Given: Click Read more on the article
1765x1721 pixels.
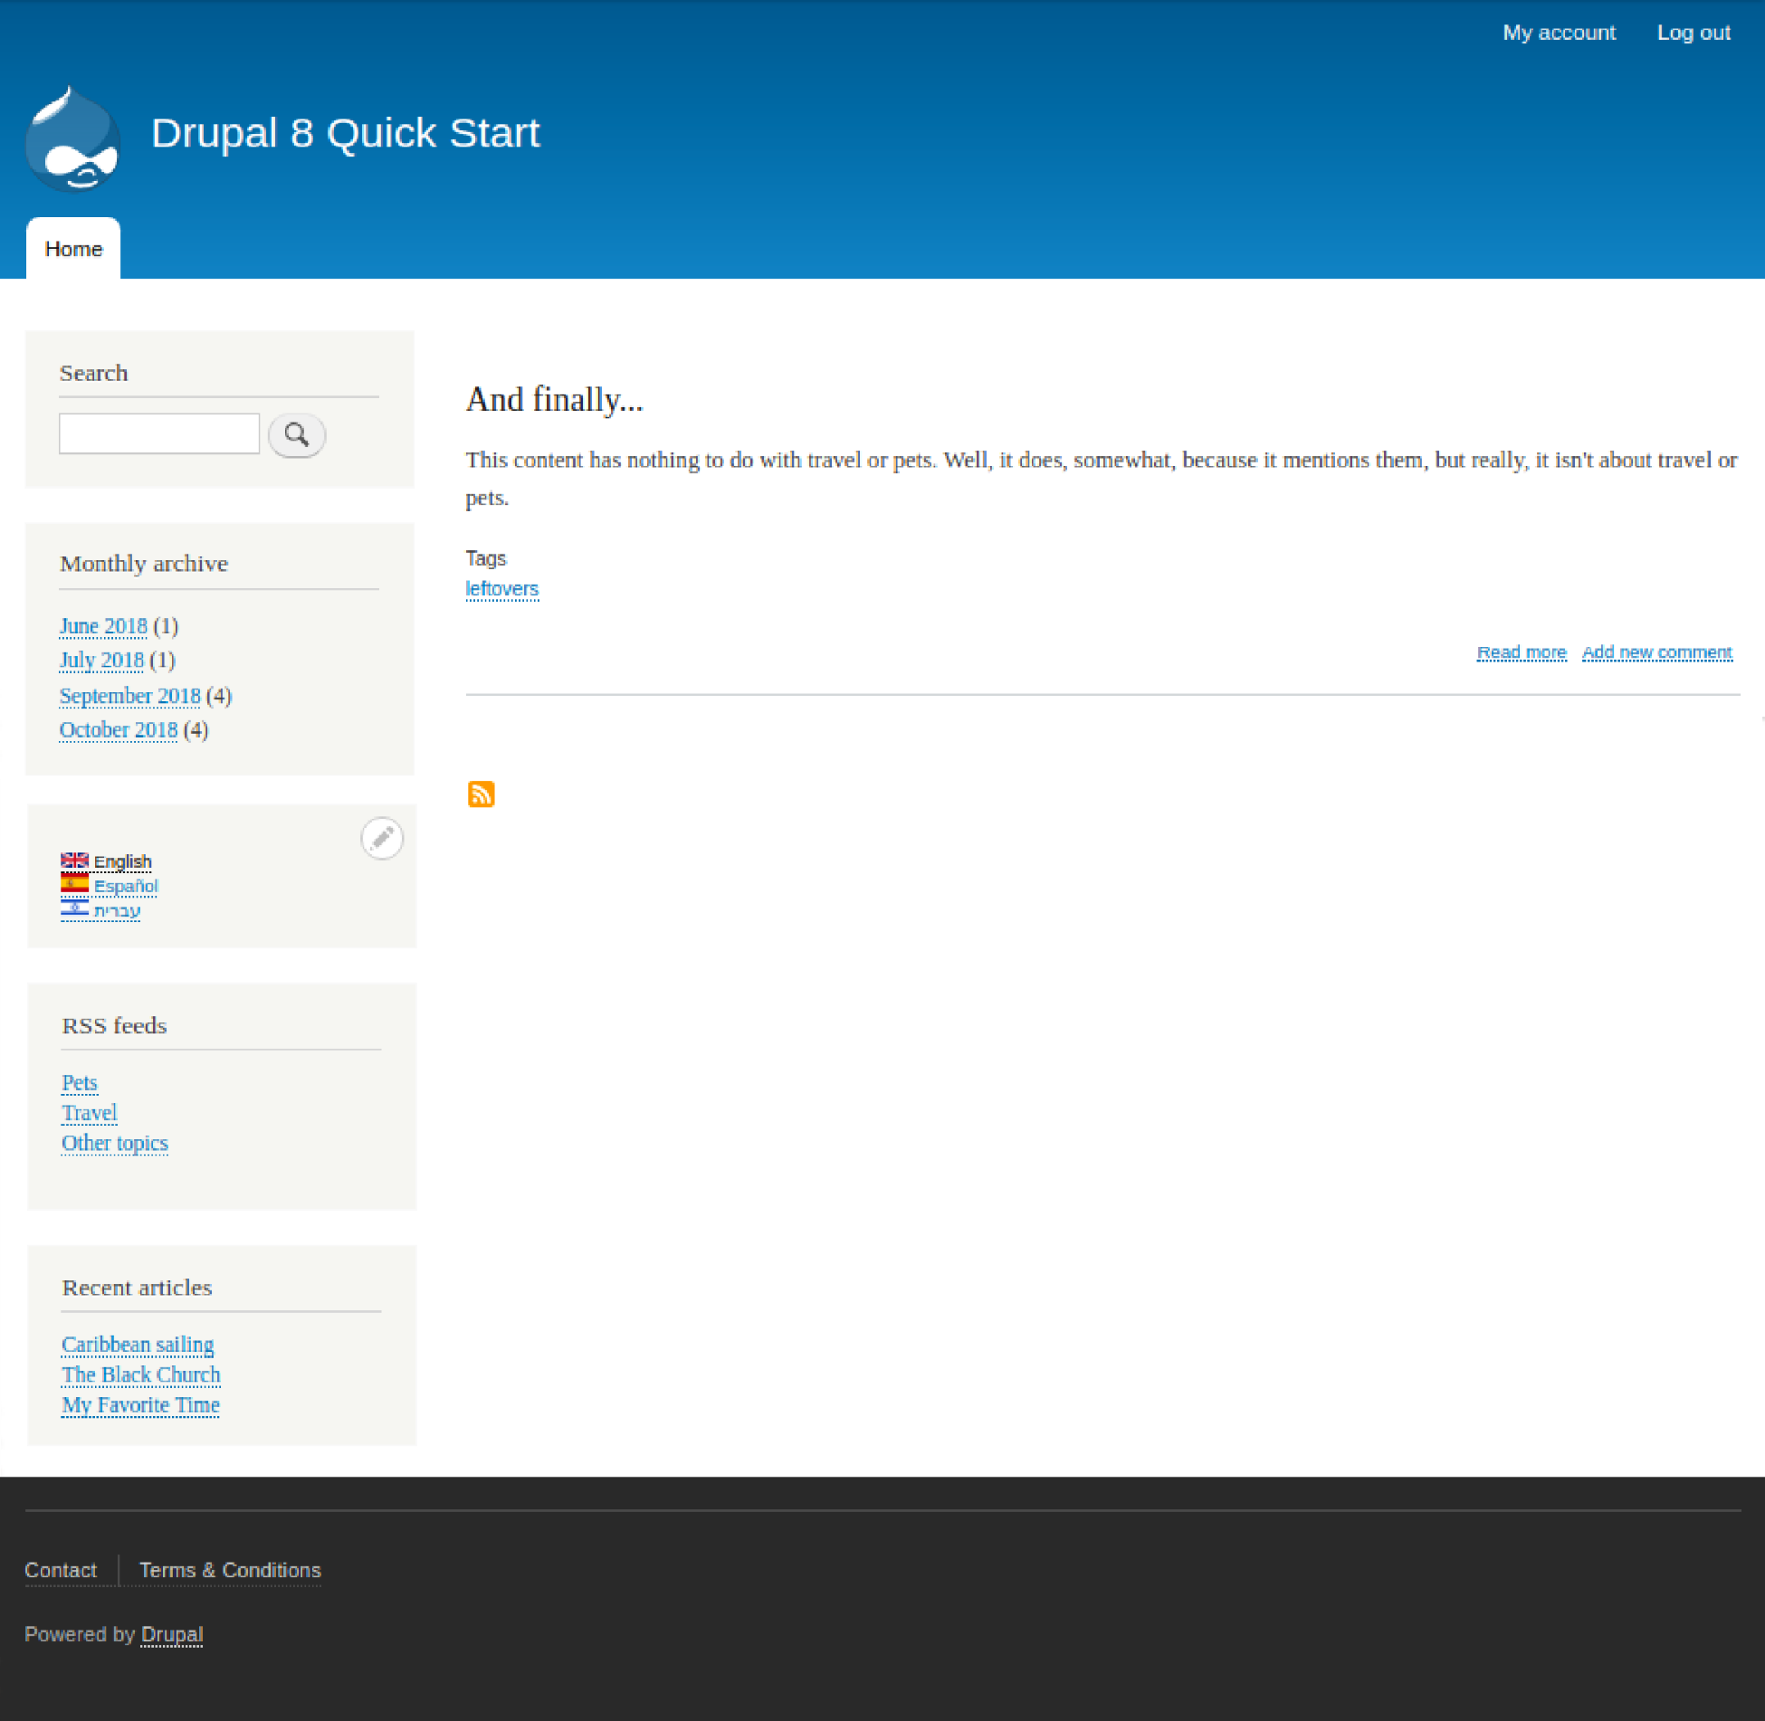Looking at the screenshot, I should [1521, 651].
